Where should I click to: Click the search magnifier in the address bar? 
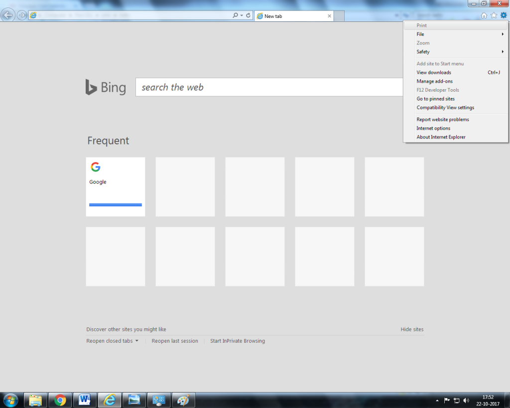tap(235, 15)
